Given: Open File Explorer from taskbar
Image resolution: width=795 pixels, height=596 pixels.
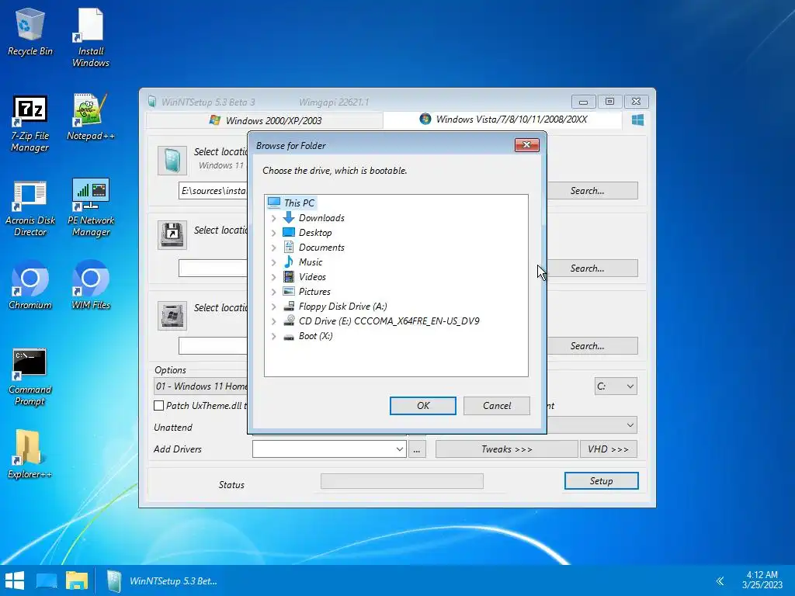Looking at the screenshot, I should click(x=77, y=580).
